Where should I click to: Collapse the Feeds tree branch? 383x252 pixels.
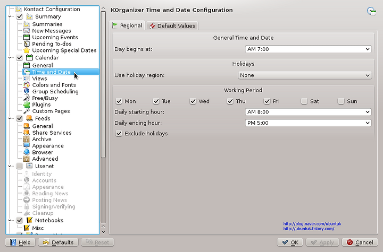tap(10, 118)
